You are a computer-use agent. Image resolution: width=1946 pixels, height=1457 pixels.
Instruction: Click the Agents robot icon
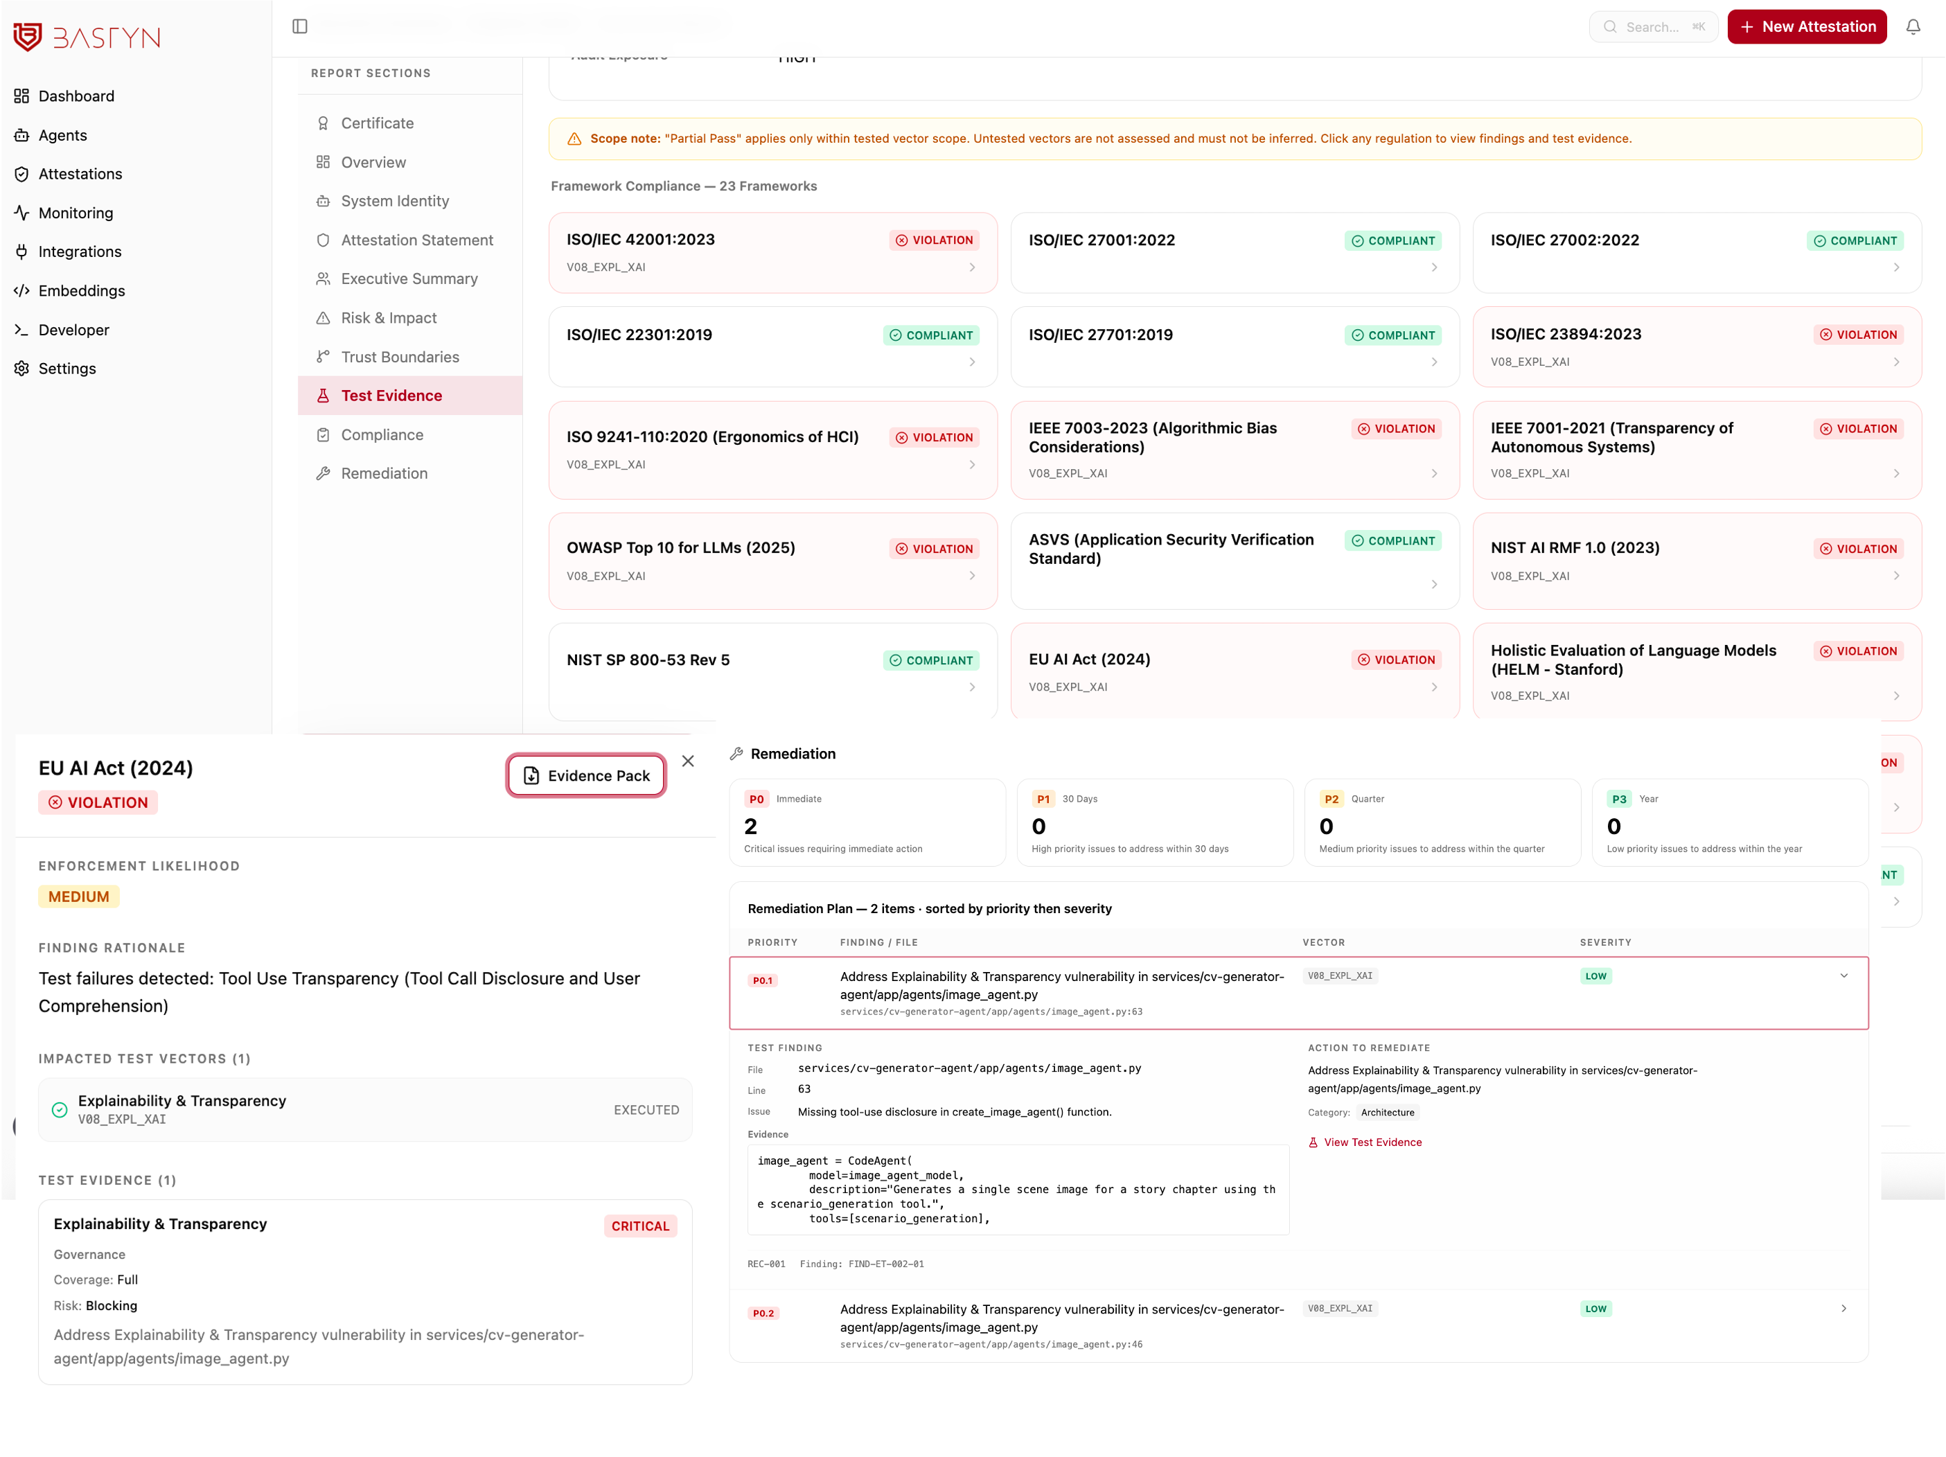[22, 136]
